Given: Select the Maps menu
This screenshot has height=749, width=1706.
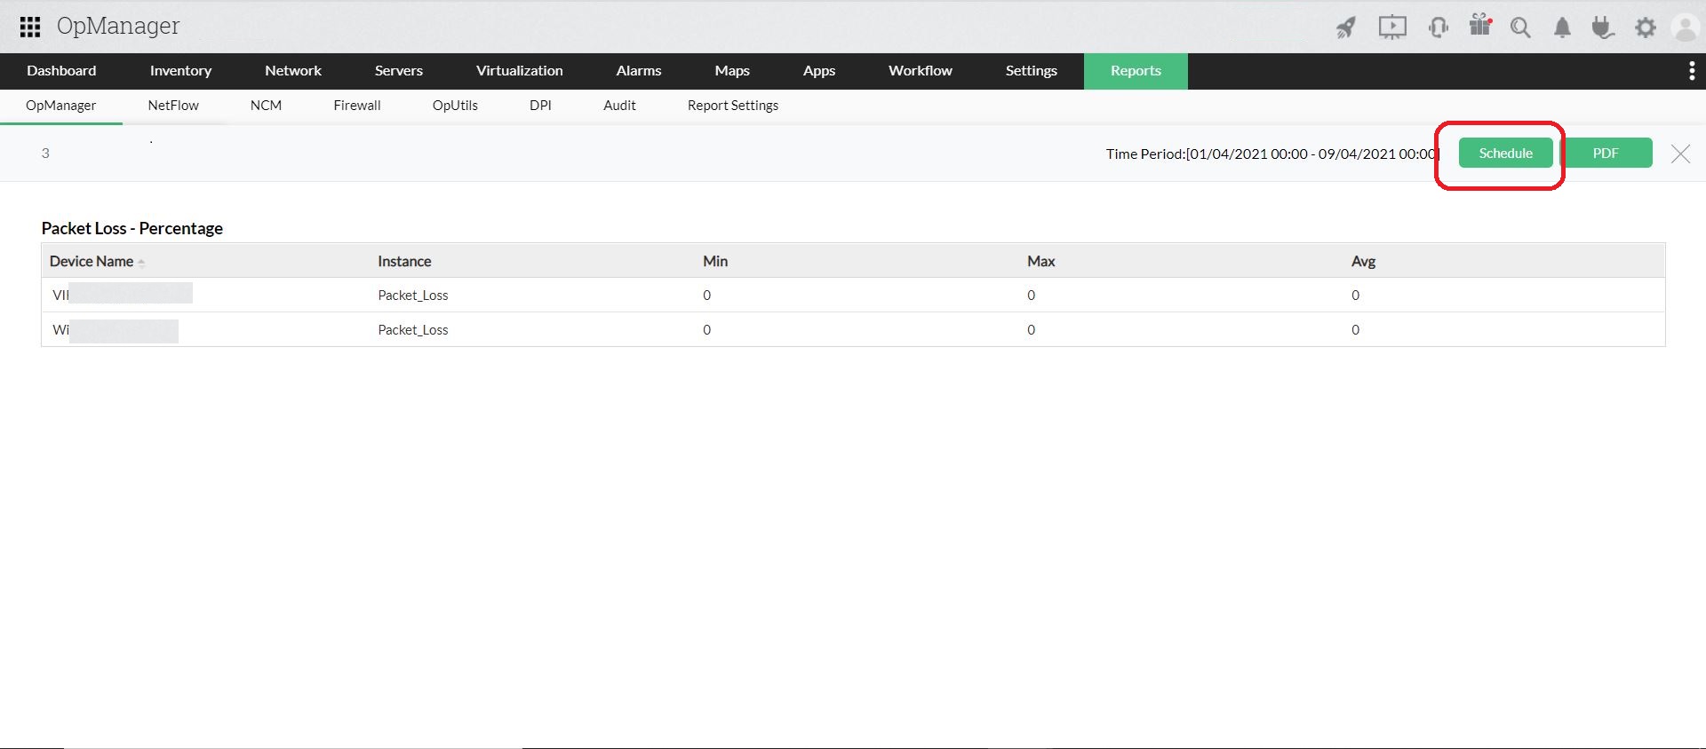Looking at the screenshot, I should click(x=732, y=71).
